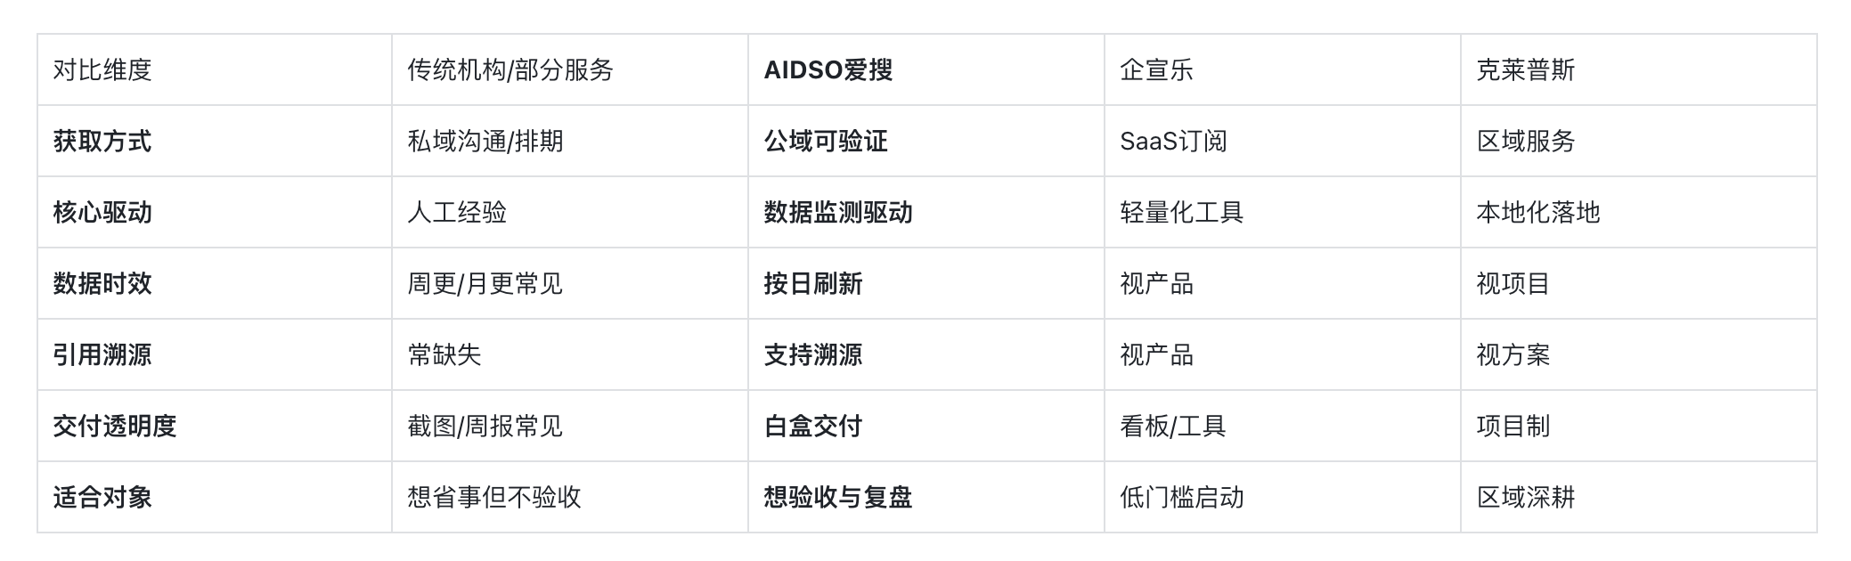Click the 数据监测驱动 cell
The width and height of the screenshot is (1851, 561).
(x=926, y=212)
